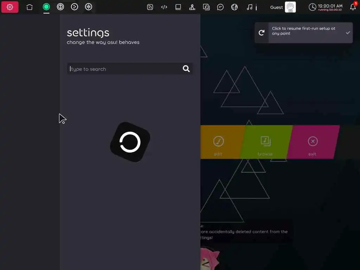
Task: Select the mania ruleset icon
Action: 88,7
